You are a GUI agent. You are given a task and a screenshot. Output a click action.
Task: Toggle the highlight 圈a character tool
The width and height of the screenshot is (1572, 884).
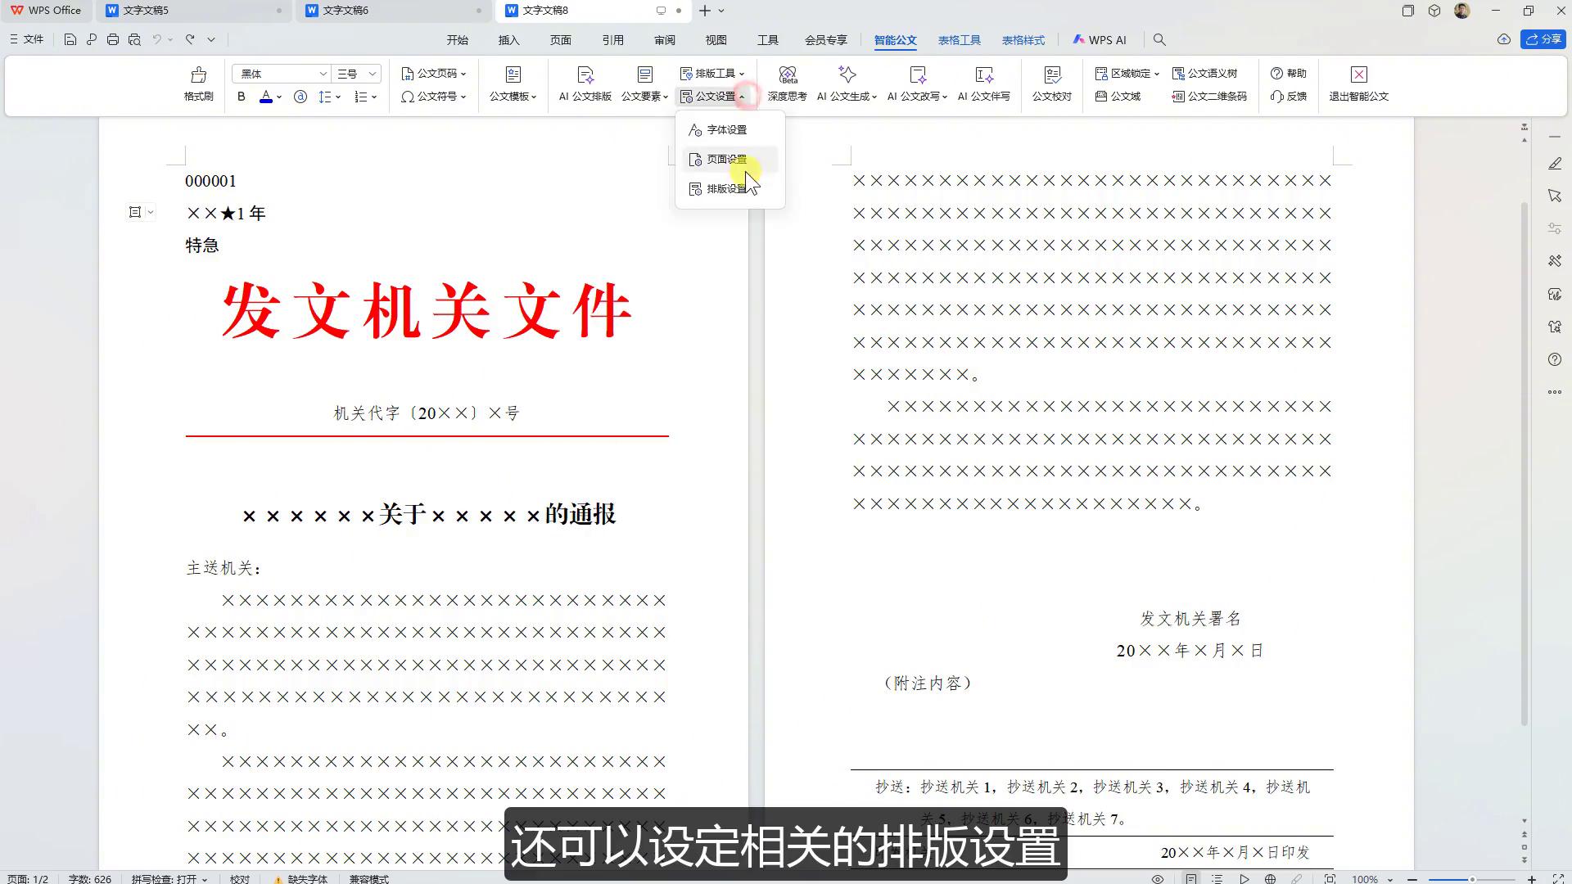[300, 96]
